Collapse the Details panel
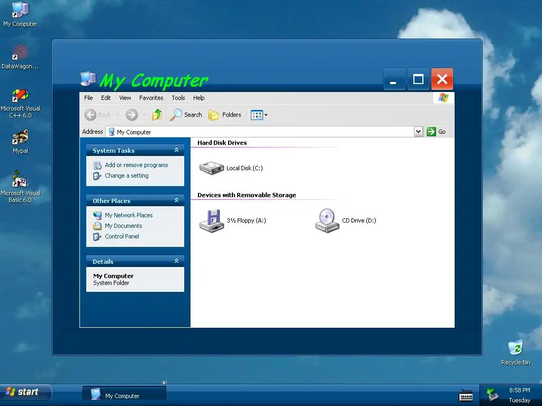The height and width of the screenshot is (406, 542). [x=176, y=261]
